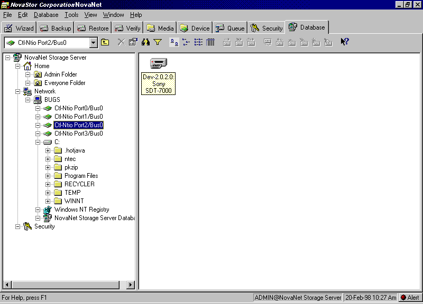Viewport: 423px width, 304px height.
Task: Select Windows NT Registry in tree
Action: coord(81,210)
